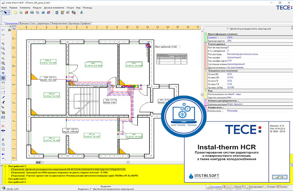Toggle the Конструкция layer light bulb
Viewport: 293px width, 191px height.
[247, 186]
